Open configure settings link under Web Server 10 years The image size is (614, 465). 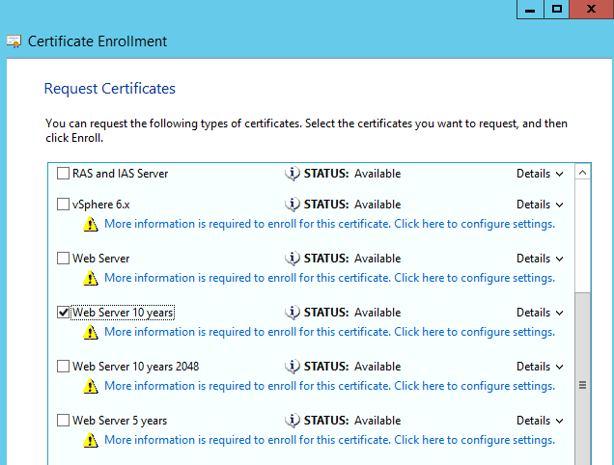point(329,332)
